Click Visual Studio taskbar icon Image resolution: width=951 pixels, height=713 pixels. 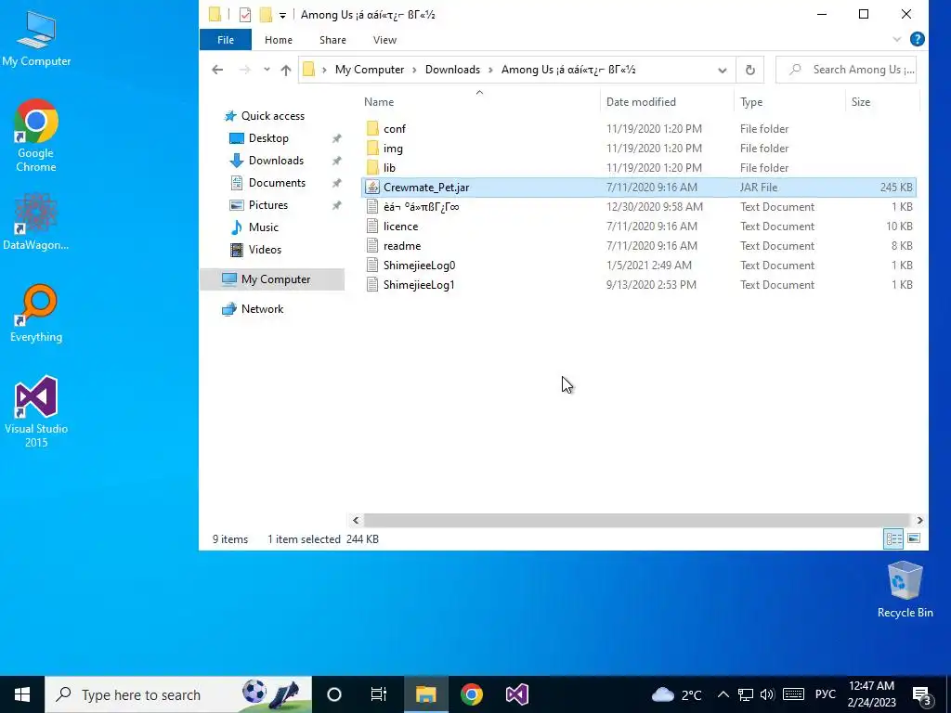pos(516,694)
